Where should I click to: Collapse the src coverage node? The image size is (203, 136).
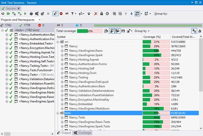click(58, 42)
